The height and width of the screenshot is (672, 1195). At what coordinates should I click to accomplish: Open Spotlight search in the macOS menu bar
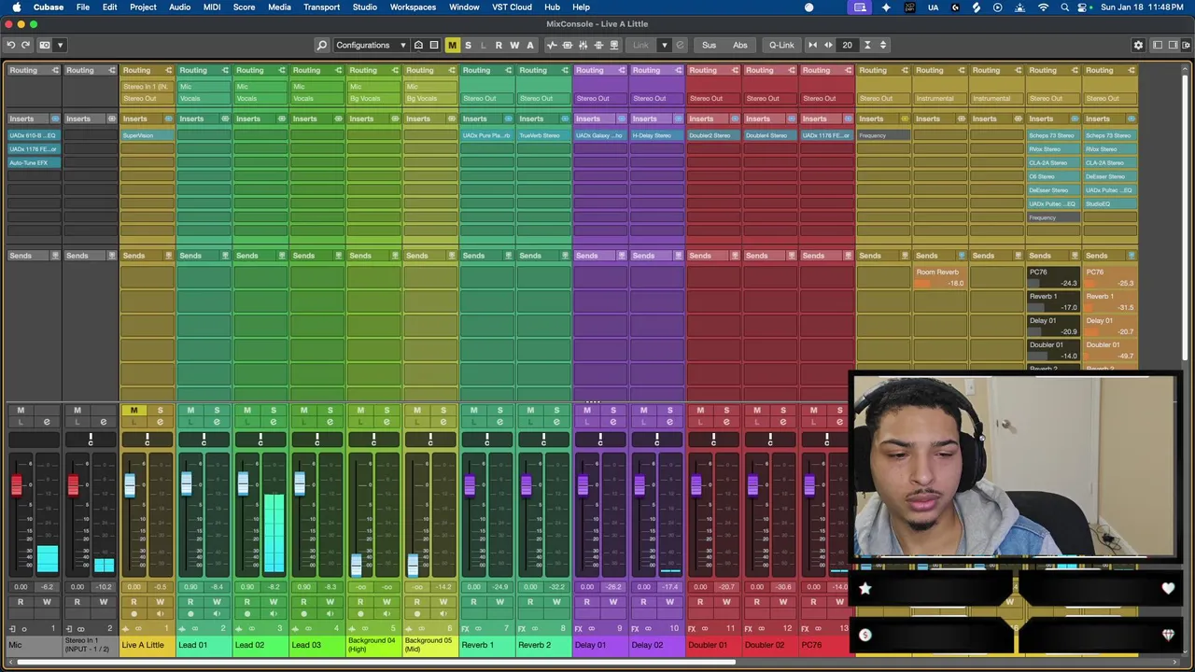(1064, 7)
